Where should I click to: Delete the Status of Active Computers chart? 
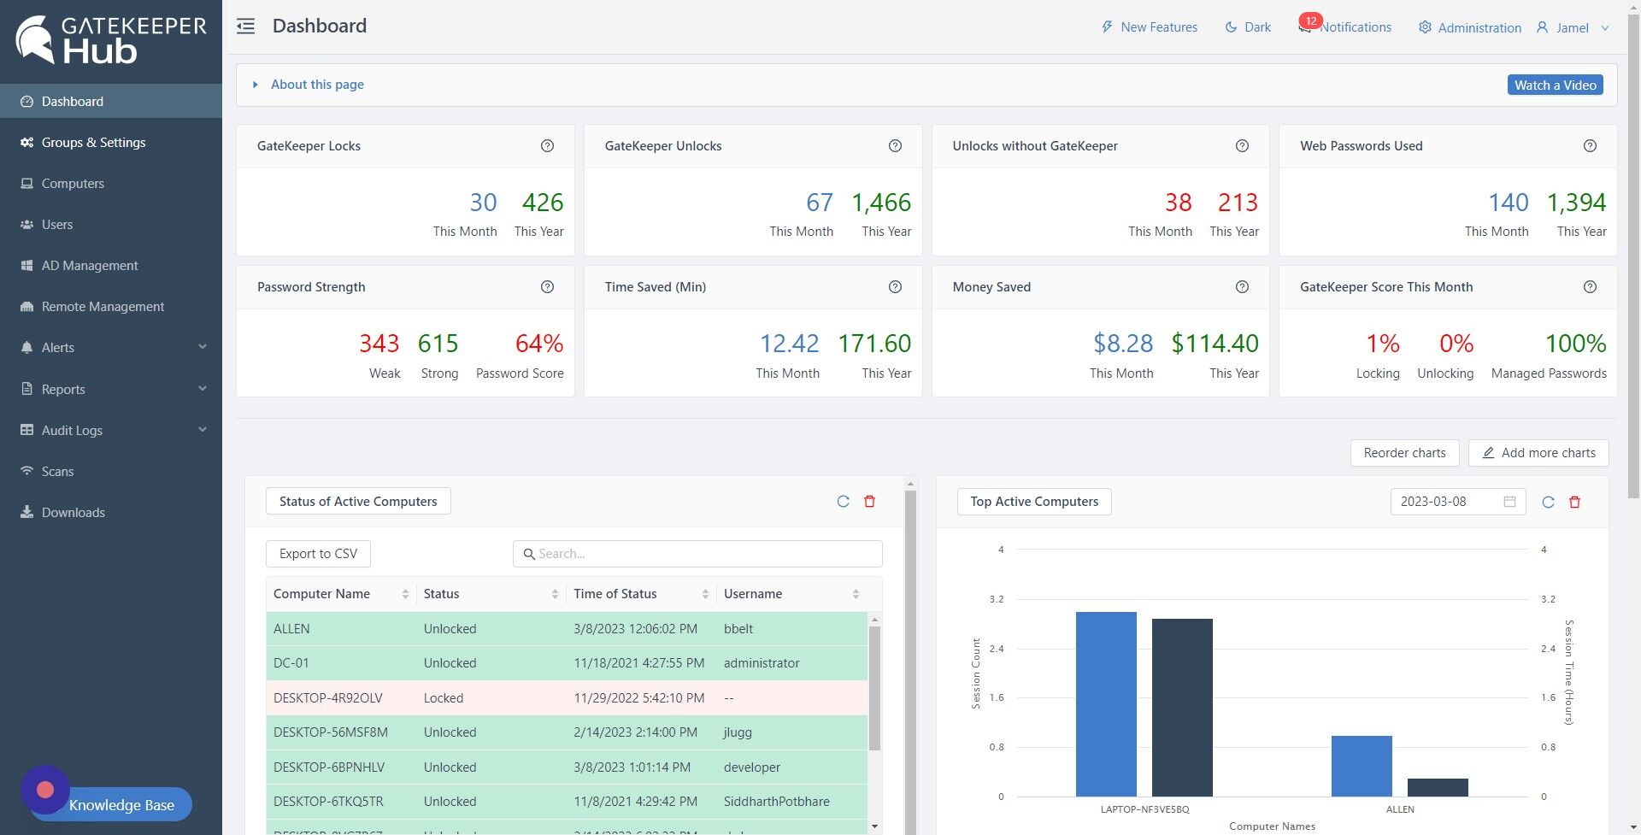point(869,502)
